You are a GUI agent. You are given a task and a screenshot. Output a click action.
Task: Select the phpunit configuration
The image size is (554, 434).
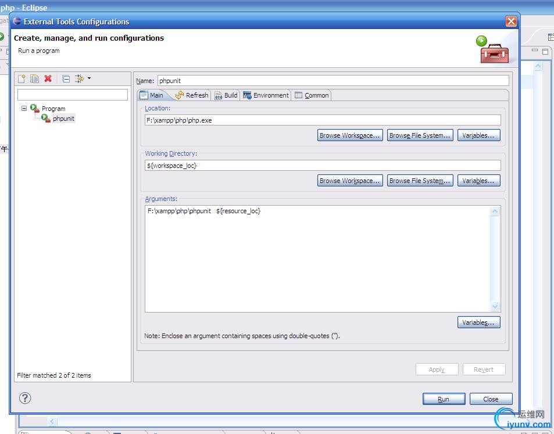point(63,119)
